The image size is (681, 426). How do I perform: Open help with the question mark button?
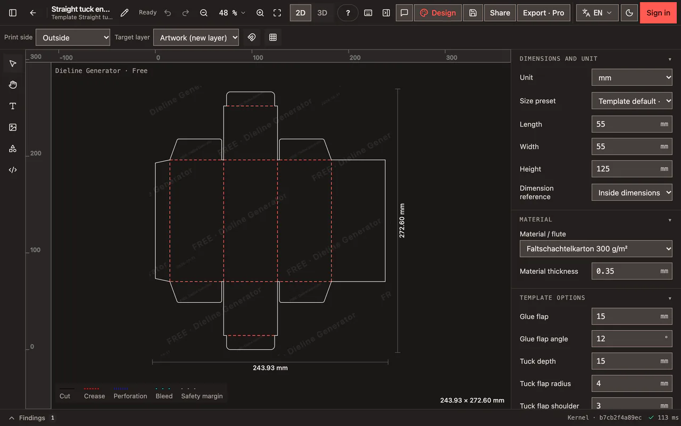348,13
